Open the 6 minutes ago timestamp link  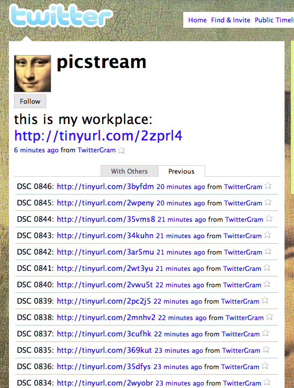coord(36,150)
